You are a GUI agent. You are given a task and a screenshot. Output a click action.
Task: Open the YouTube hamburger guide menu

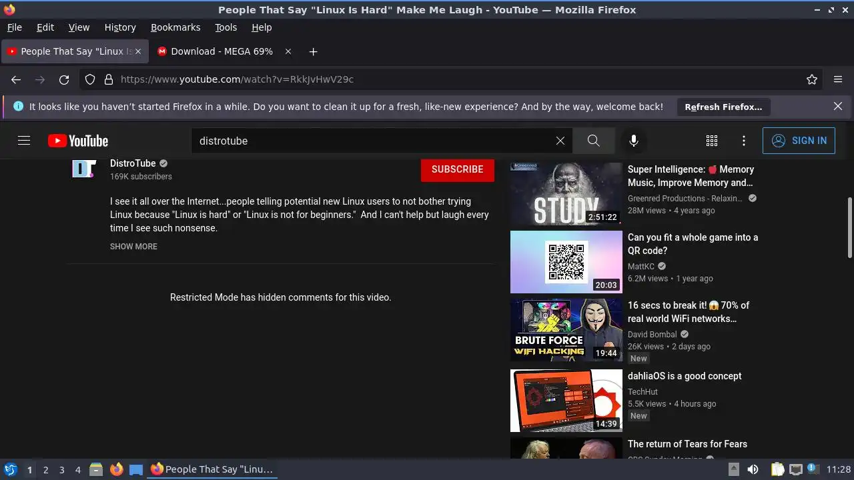coord(24,141)
